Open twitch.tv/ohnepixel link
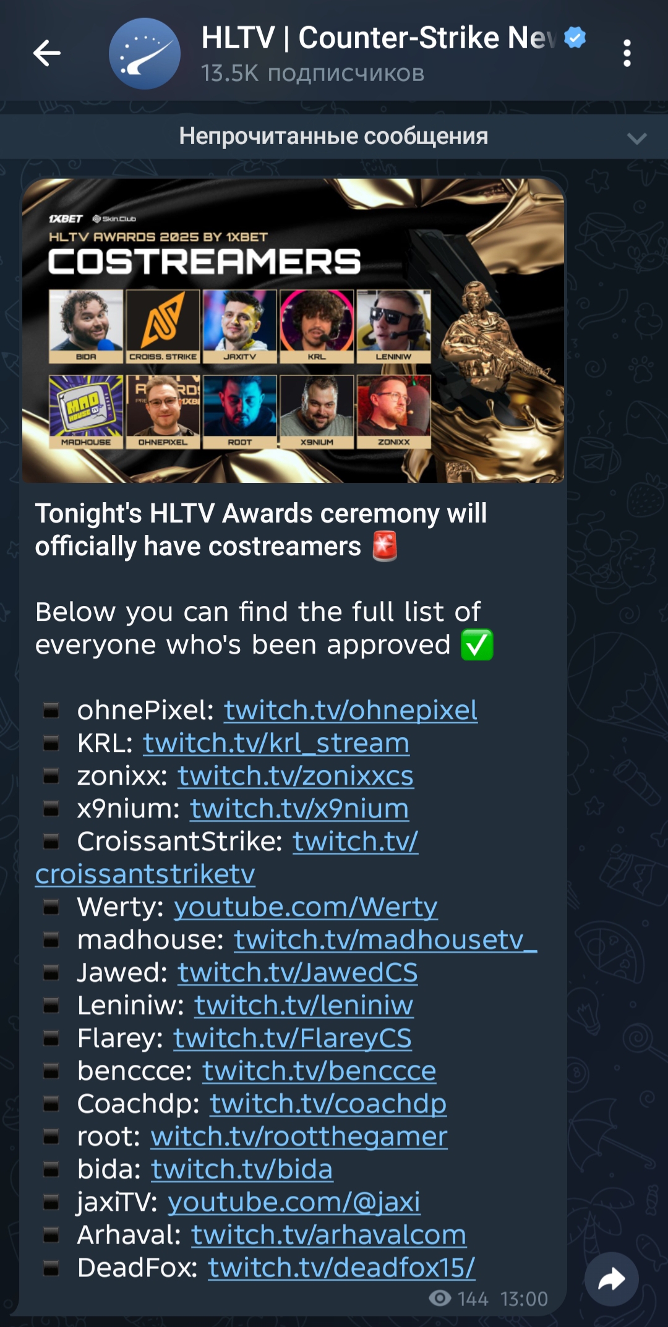The height and width of the screenshot is (1327, 668). point(351,710)
